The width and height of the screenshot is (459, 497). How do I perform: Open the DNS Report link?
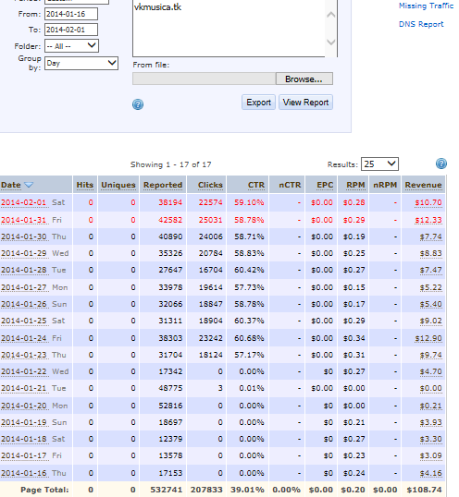pos(421,24)
